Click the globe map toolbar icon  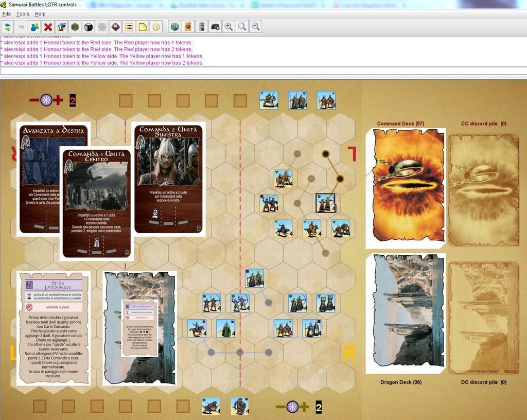tap(175, 27)
